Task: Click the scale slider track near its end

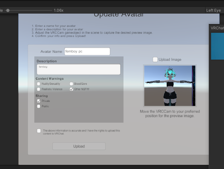Action: 50,10
